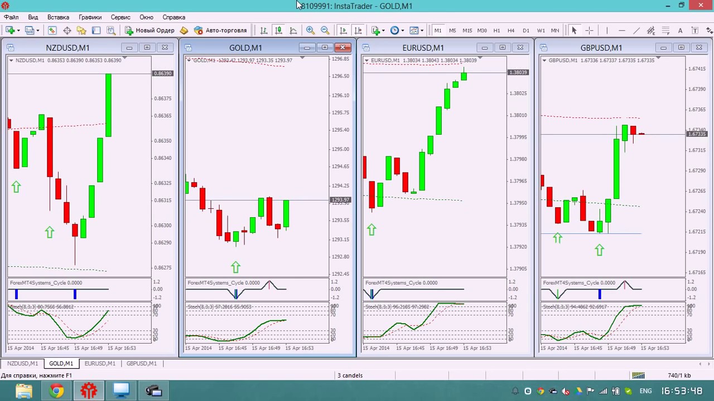Click the Новый Ордер button
Screen dimensions: 714x401
pos(149,31)
